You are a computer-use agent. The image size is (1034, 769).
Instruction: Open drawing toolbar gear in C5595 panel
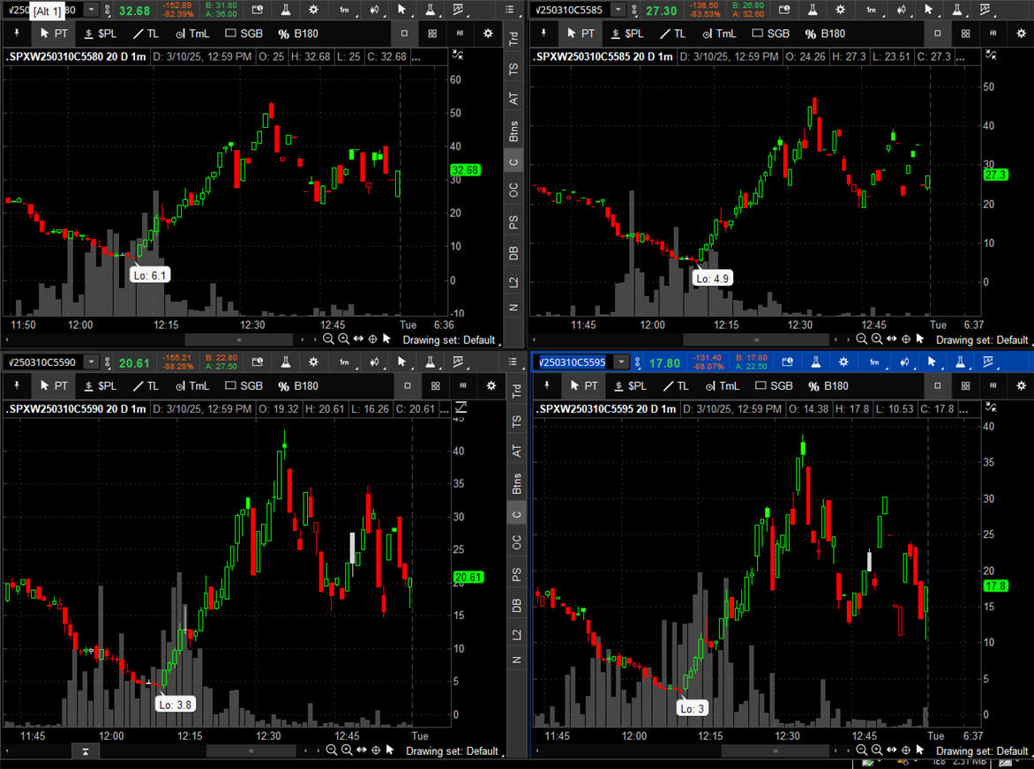(1022, 385)
